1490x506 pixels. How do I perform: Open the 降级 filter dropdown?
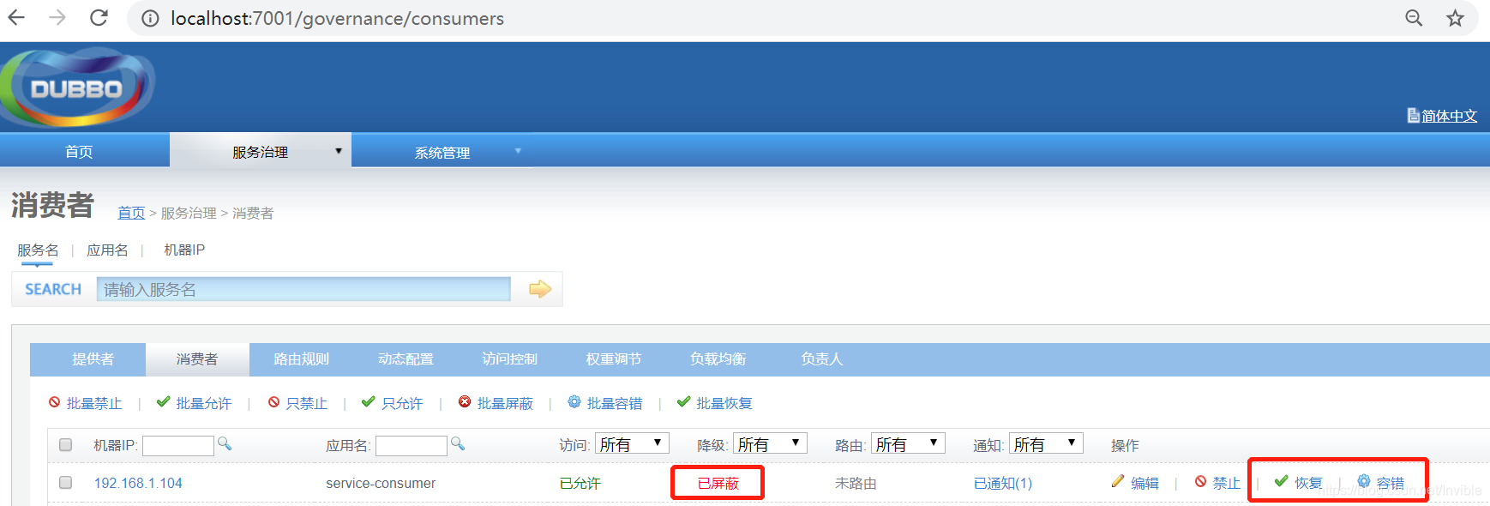click(x=770, y=443)
